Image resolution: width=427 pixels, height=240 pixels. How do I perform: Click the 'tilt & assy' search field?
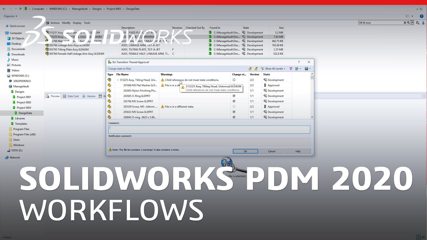(x=381, y=23)
